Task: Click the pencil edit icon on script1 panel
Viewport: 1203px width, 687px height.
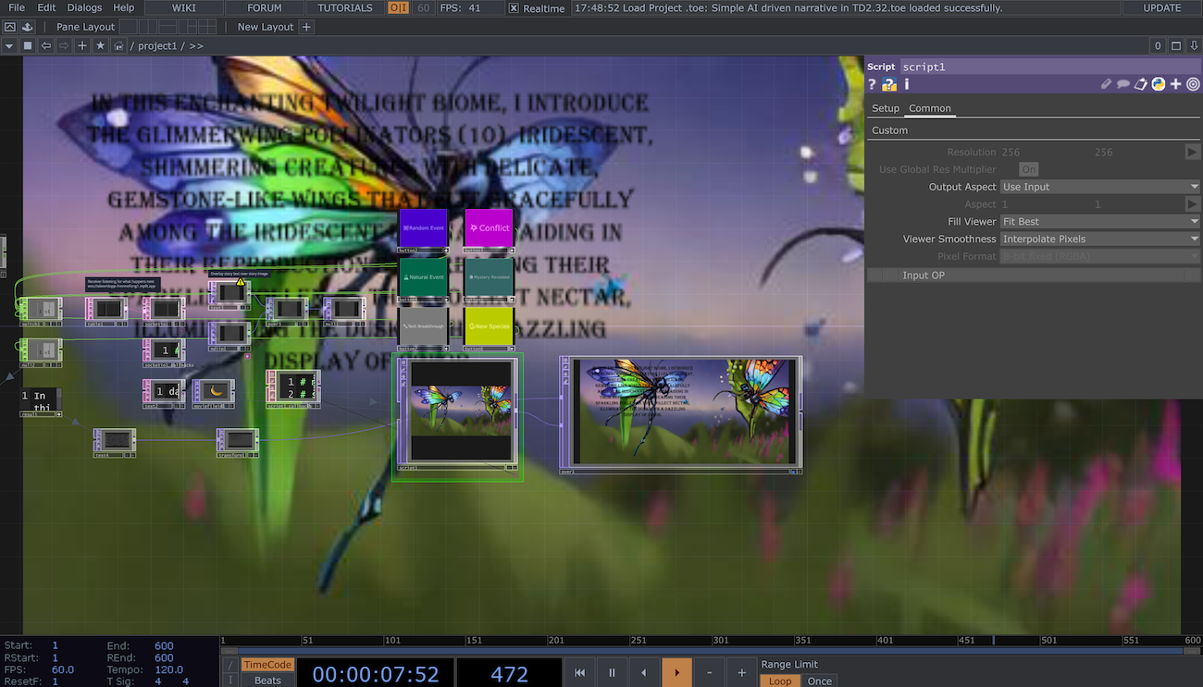Action: 1107,84
